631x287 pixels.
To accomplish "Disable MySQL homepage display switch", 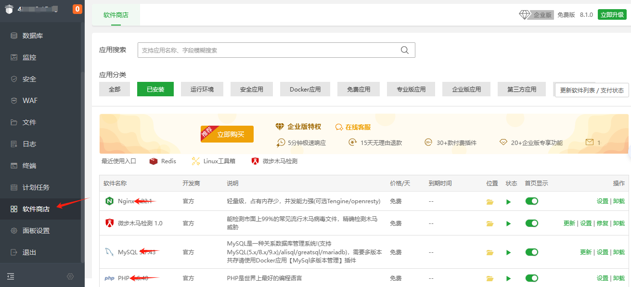I will coord(531,252).
